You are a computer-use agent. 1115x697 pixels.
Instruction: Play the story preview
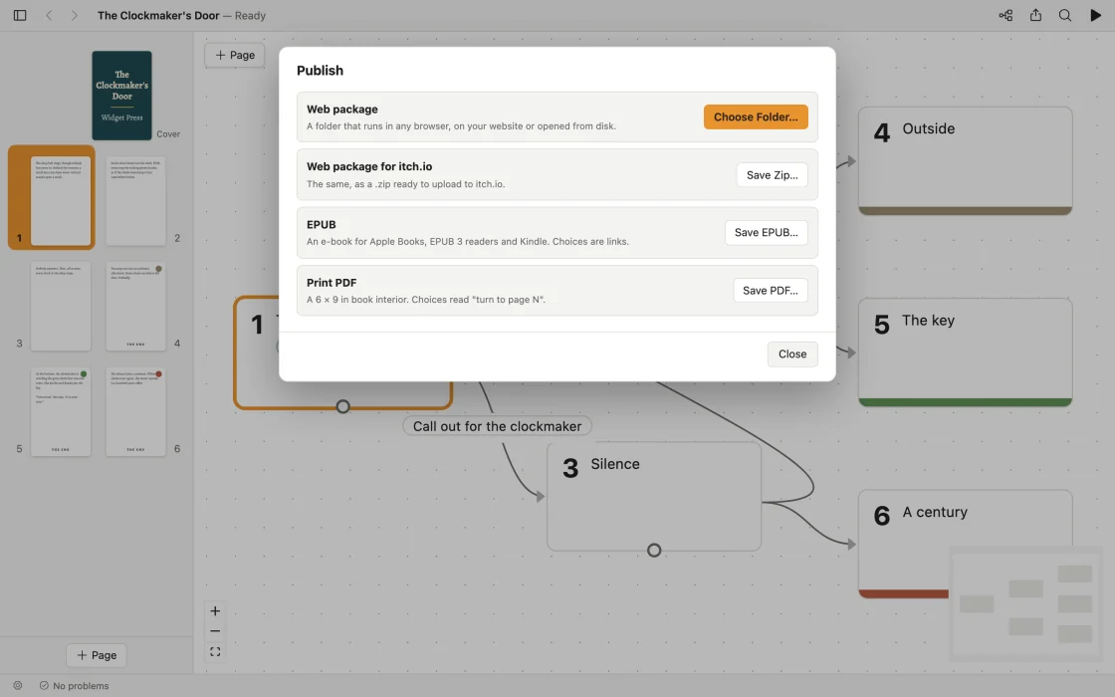tap(1095, 15)
